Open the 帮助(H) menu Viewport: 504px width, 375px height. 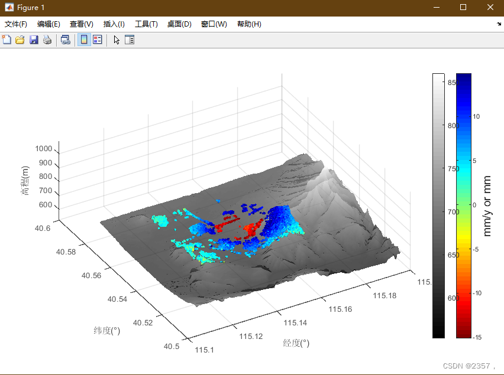249,24
